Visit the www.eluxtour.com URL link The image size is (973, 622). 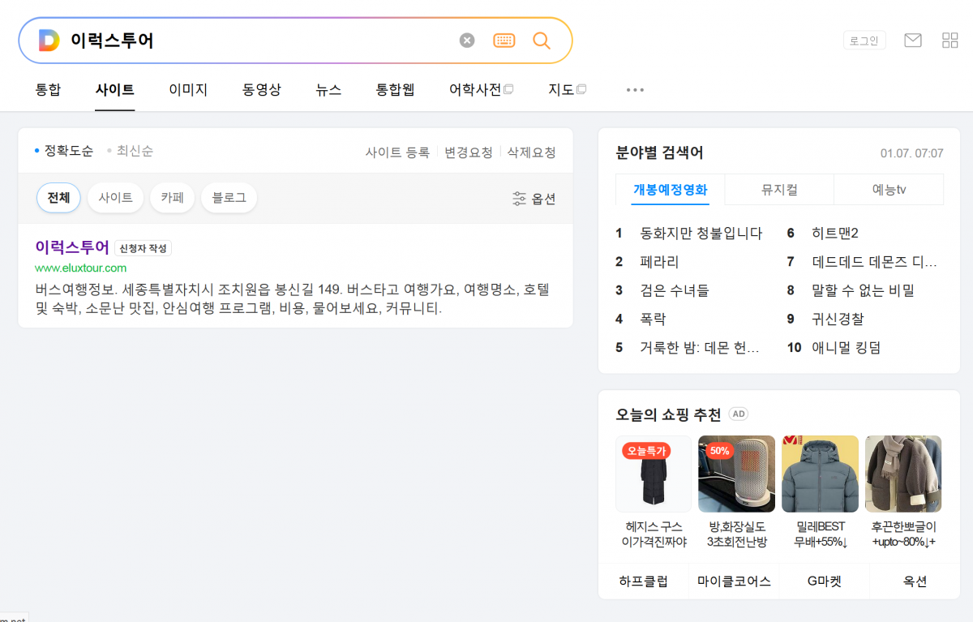[81, 268]
